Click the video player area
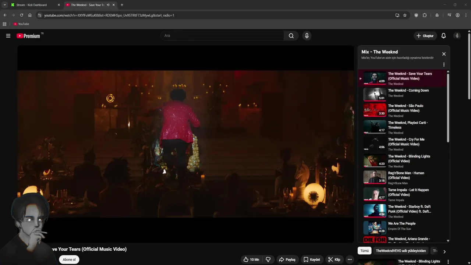471x265 pixels. pos(185,144)
